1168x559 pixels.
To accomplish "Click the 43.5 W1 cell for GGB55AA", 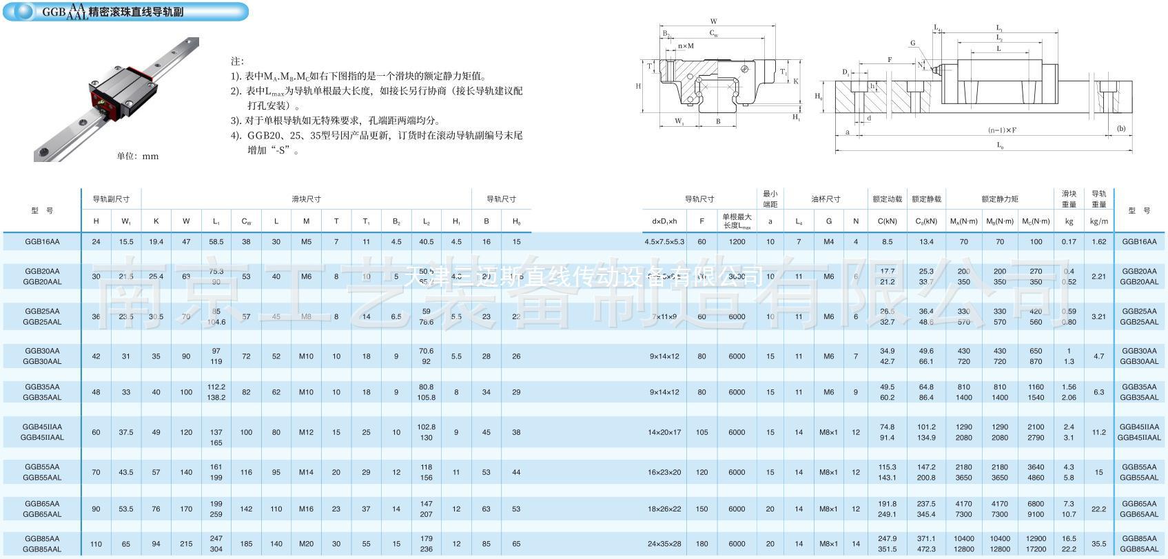I will coord(126,472).
